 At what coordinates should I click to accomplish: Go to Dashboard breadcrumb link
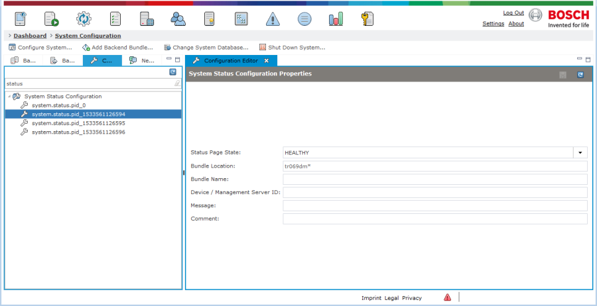pos(30,36)
